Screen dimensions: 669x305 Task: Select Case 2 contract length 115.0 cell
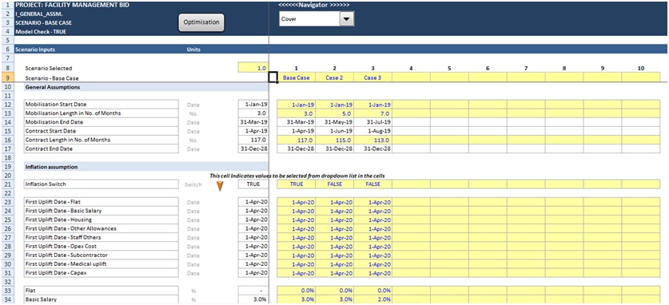click(x=334, y=140)
